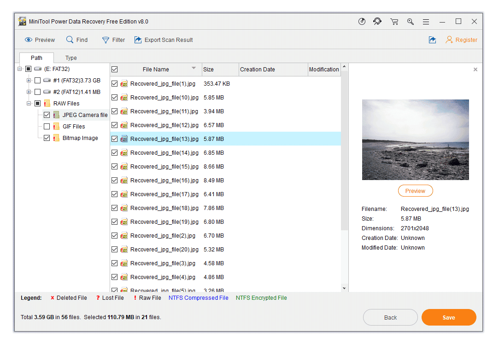The image size is (493, 338).
Task: Uncheck Recovered_jpg_file(18).jpg checkbox
Action: tap(115, 208)
